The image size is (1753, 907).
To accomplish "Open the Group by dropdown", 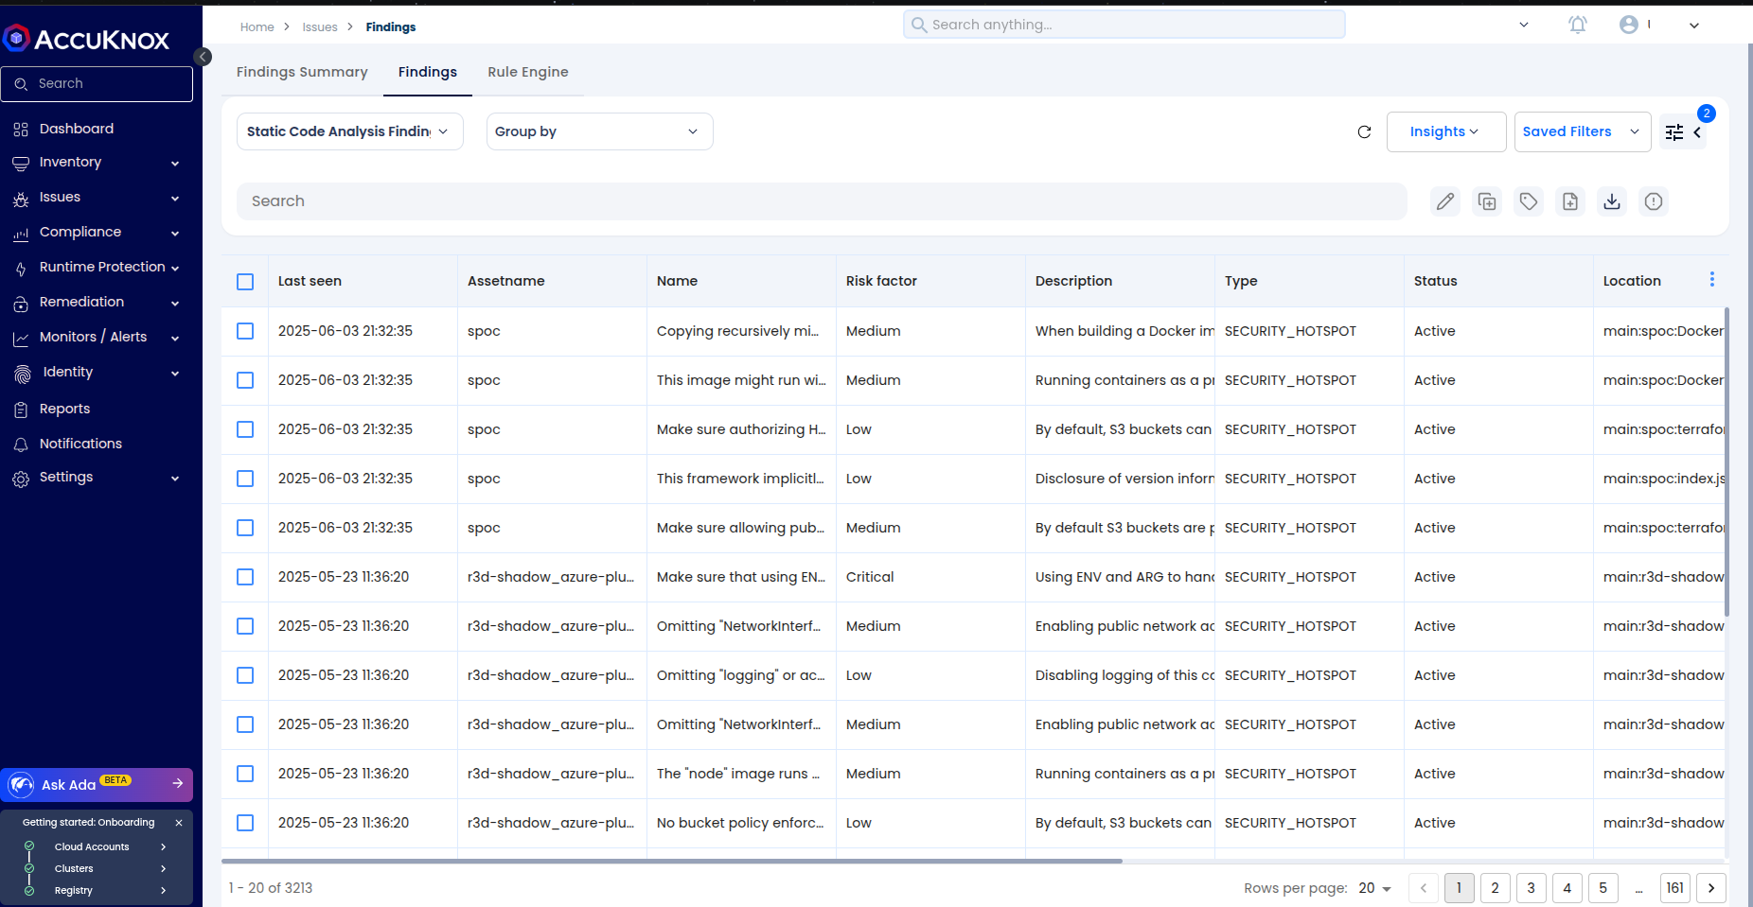I will click(600, 131).
